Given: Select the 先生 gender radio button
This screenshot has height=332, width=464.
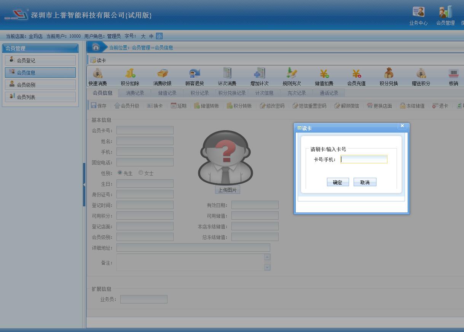Looking at the screenshot, I should [x=120, y=173].
